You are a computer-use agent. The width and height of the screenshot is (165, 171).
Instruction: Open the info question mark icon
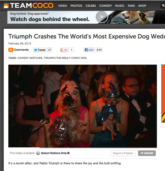point(68,153)
